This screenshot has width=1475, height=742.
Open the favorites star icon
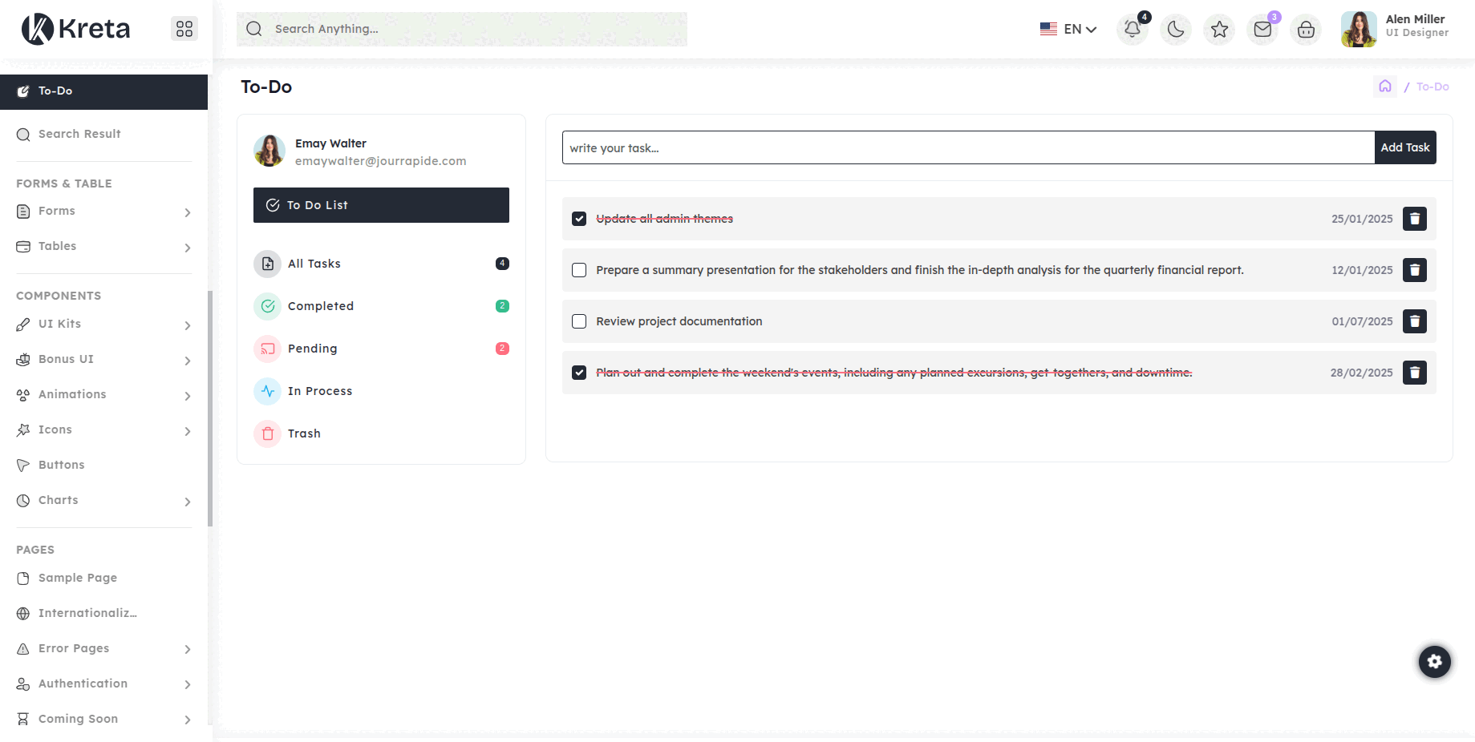1219,30
